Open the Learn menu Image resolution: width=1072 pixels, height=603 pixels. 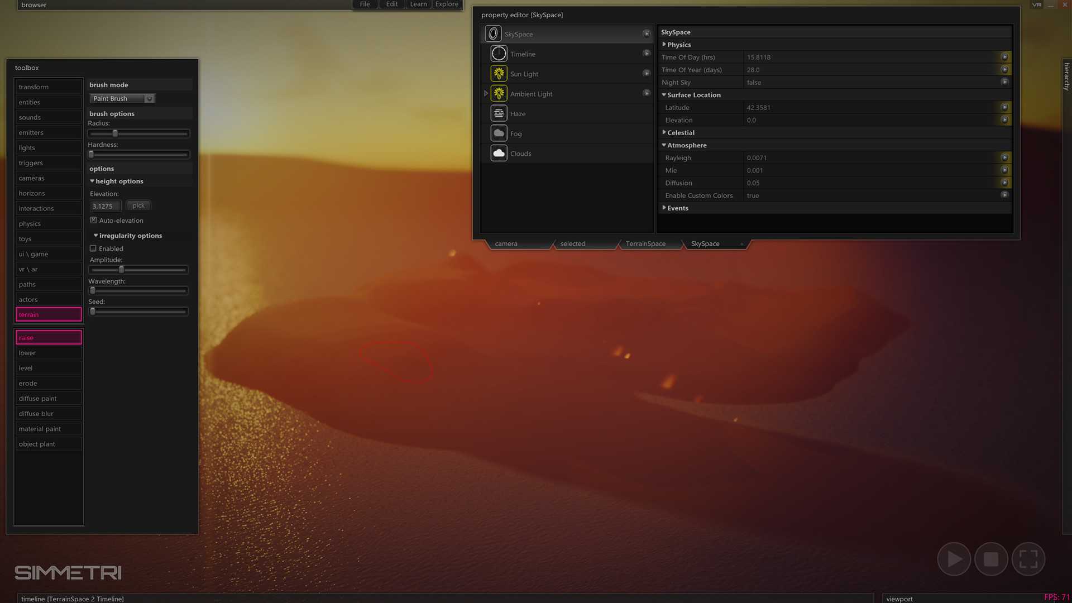click(418, 4)
